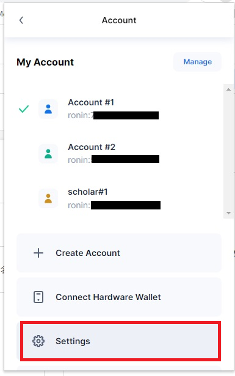Click the plus icon for Create Account
The height and width of the screenshot is (376, 235).
(x=38, y=253)
